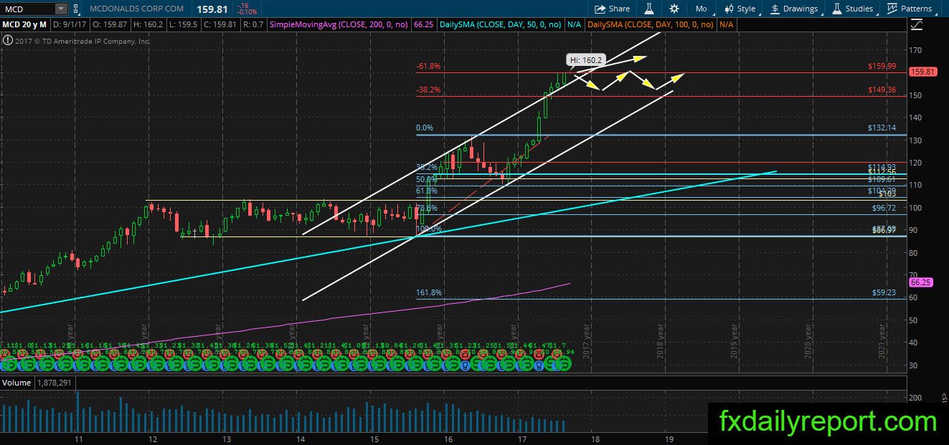Click the -61.8% Fibonacci extension label
The width and height of the screenshot is (949, 445).
point(428,66)
